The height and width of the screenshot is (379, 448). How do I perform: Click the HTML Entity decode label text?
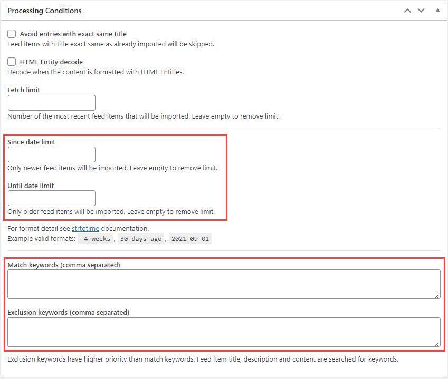[51, 62]
